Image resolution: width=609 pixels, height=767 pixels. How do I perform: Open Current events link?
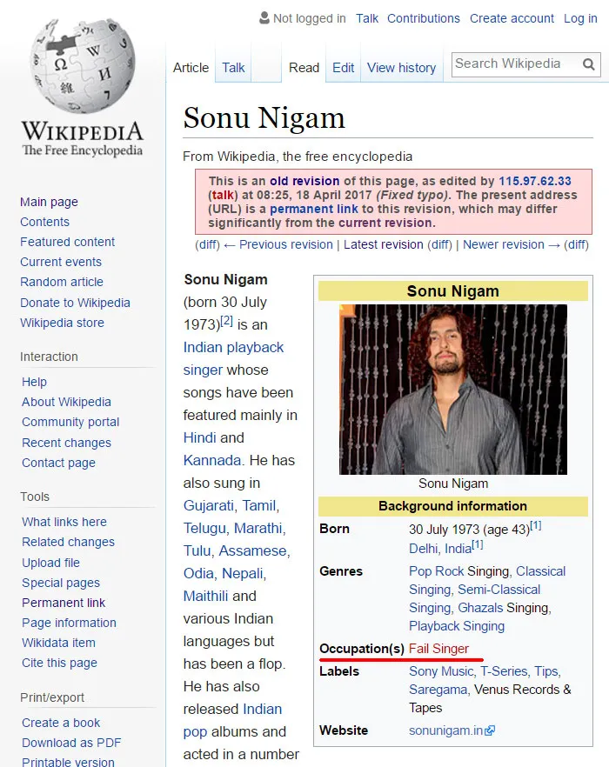coord(61,263)
